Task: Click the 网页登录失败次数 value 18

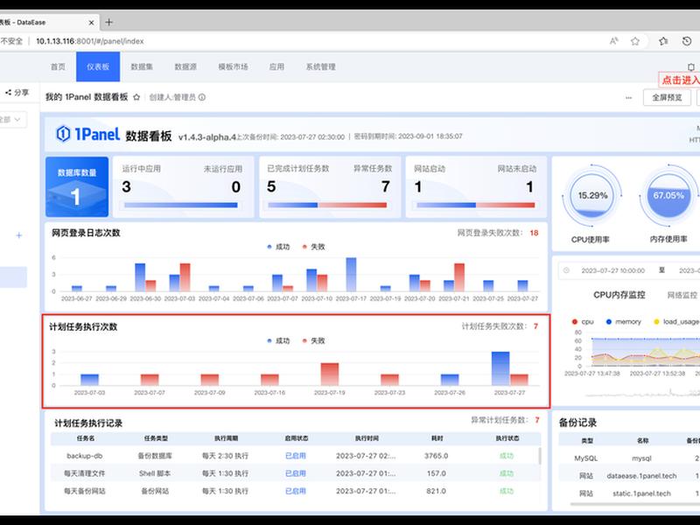Action: click(534, 233)
